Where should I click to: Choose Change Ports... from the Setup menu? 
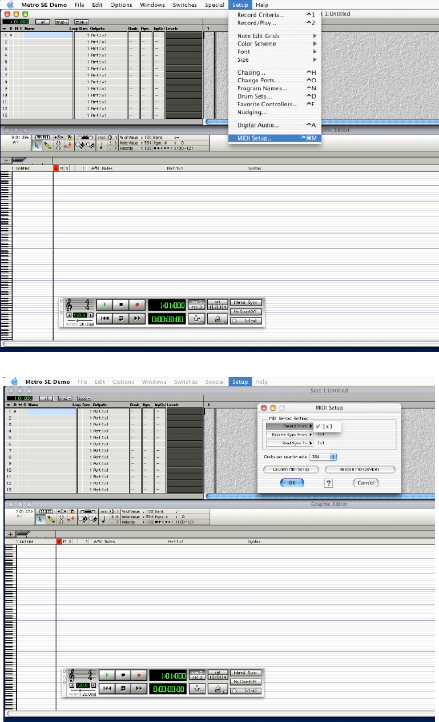275,81
